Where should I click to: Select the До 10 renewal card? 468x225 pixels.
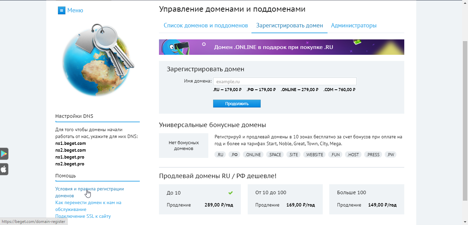[200, 199]
